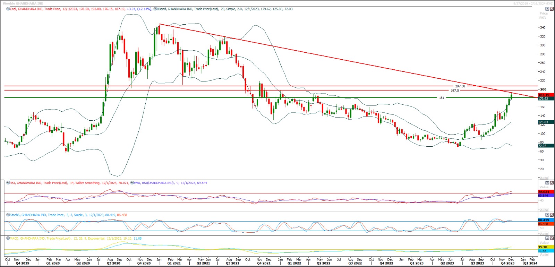Click the clock icon beside the BBand legend
Screen dimensions: 555x267
[x=155, y=9]
